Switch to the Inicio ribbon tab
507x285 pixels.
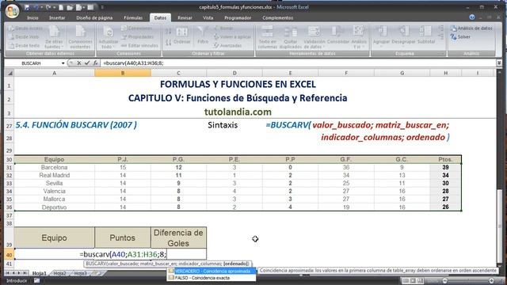(x=32, y=17)
